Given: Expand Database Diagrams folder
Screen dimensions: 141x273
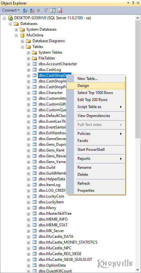Looking at the screenshot, I should coord(22,41).
